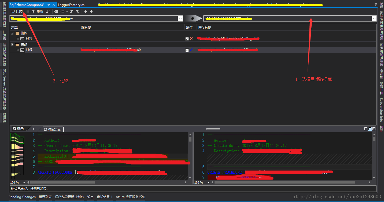Collapse the 删除 group
The width and height of the screenshot is (384, 202).
point(12,33)
